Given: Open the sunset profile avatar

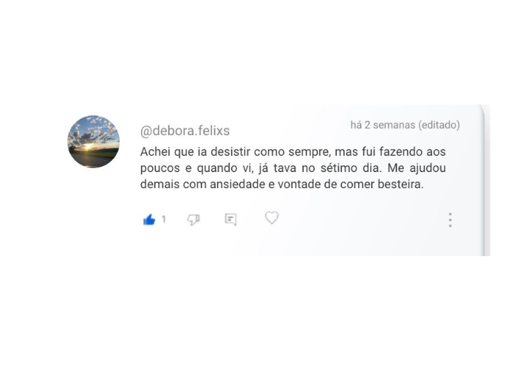Looking at the screenshot, I should coord(94,142).
